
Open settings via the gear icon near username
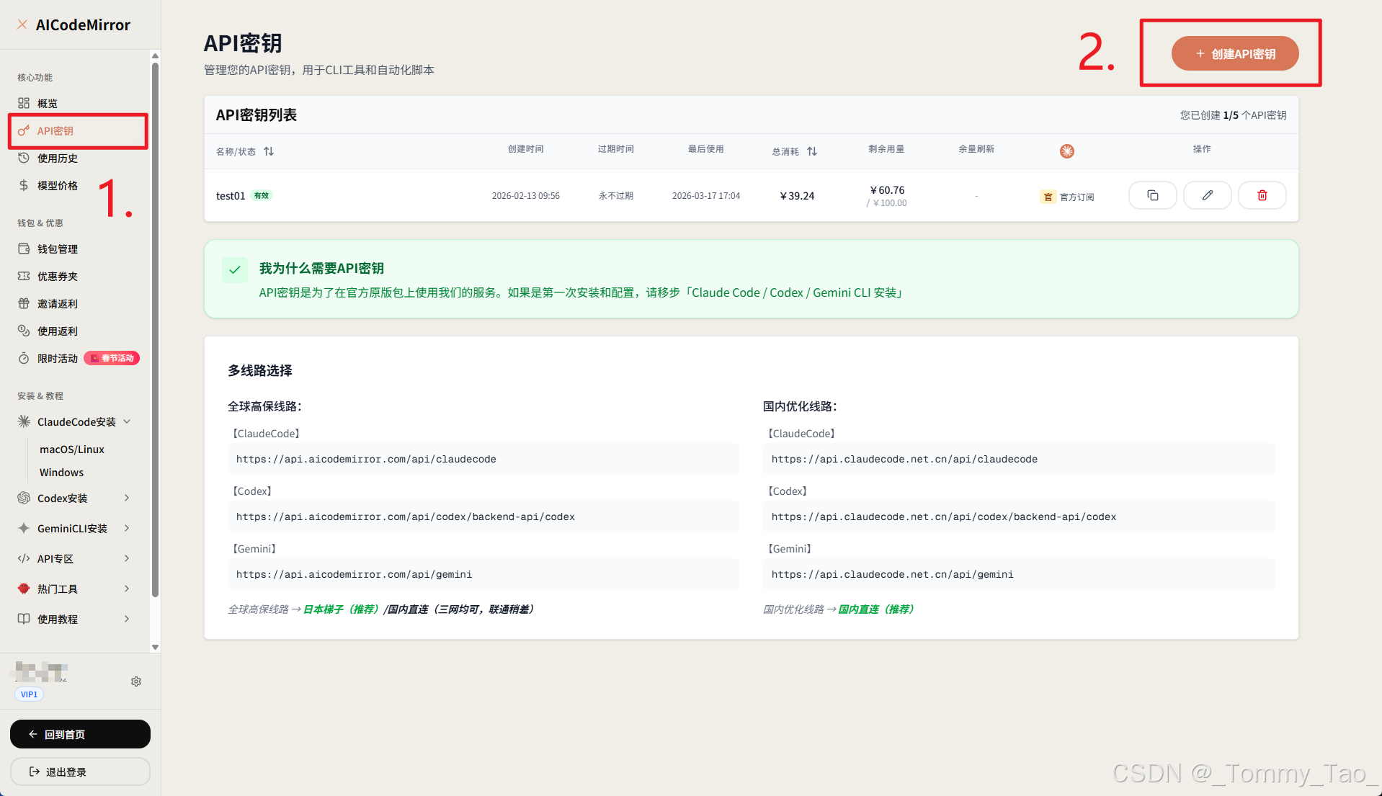pos(136,681)
